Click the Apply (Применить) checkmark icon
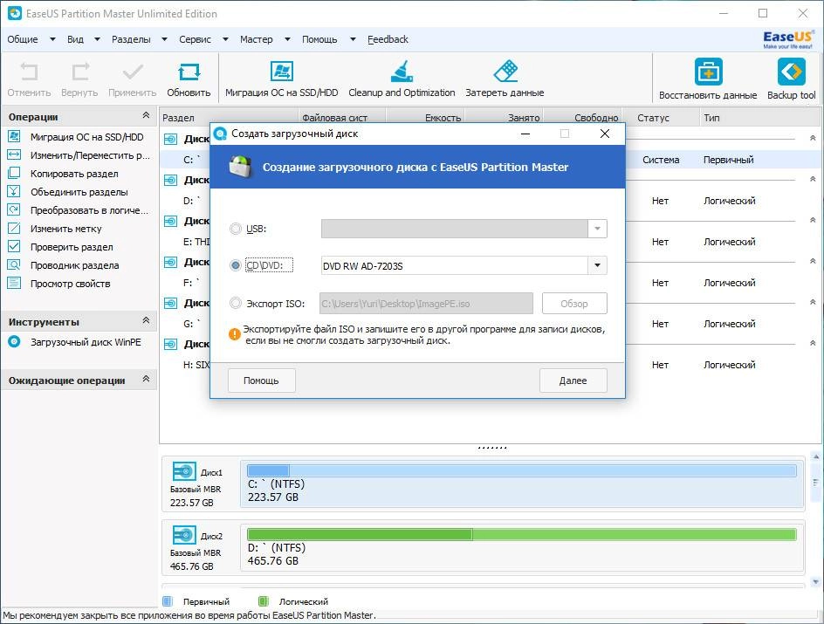The width and height of the screenshot is (824, 624). point(133,72)
